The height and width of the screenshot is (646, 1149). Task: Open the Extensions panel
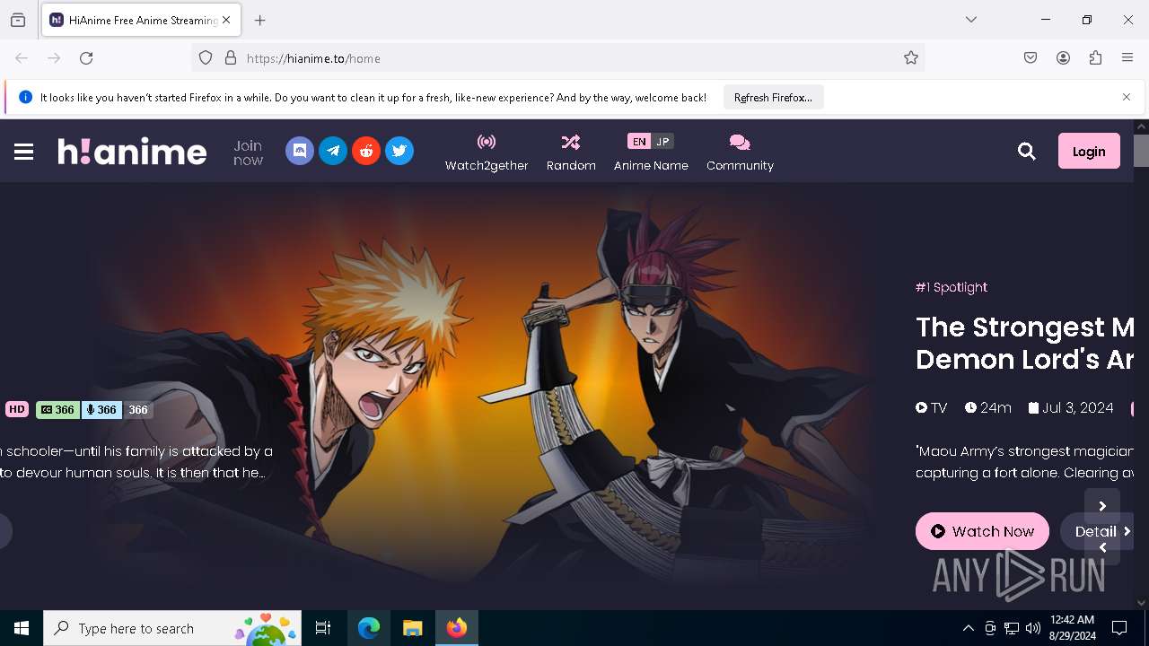[1095, 58]
